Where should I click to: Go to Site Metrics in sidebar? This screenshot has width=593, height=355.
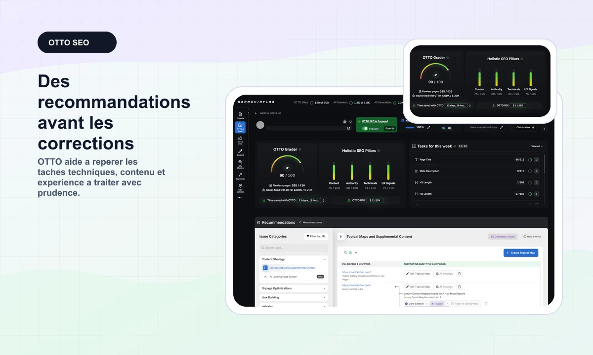[240, 165]
